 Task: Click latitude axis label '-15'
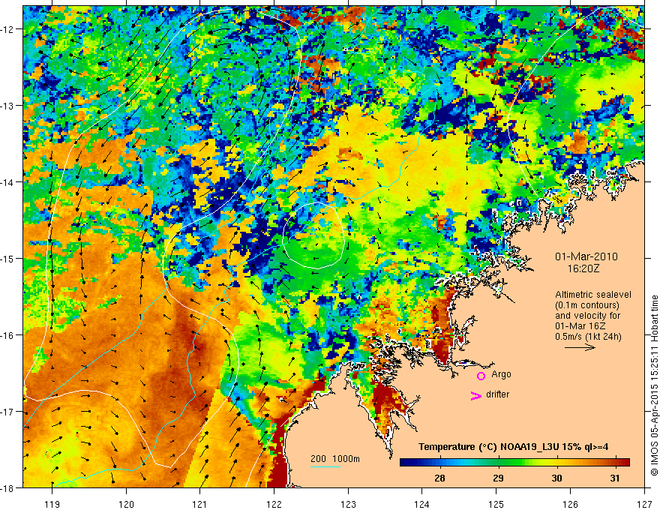[8, 259]
